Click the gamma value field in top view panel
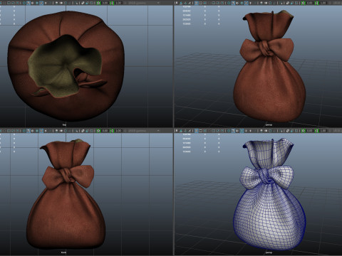 point(118,3)
